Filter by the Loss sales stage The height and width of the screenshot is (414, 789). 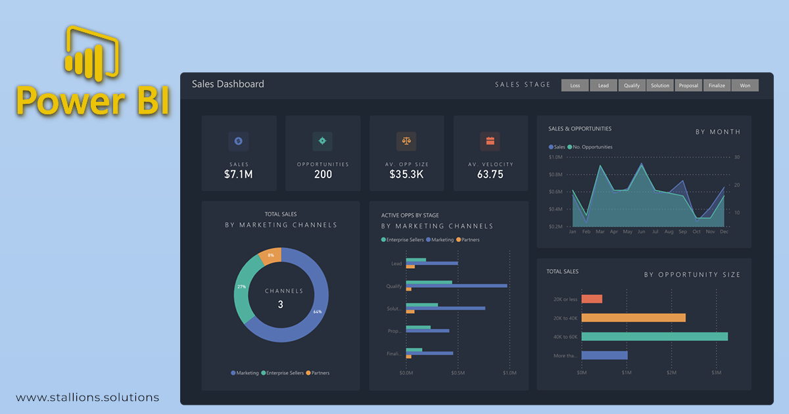(x=575, y=85)
